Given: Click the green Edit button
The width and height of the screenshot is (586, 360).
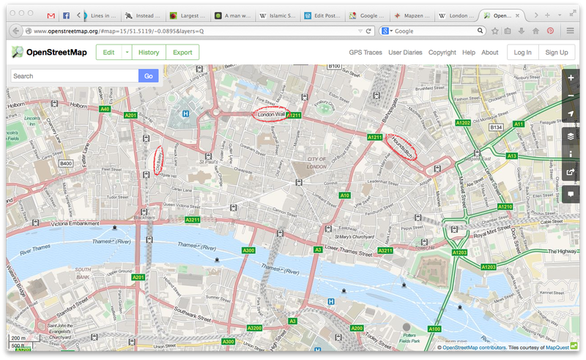Looking at the screenshot, I should pos(108,52).
